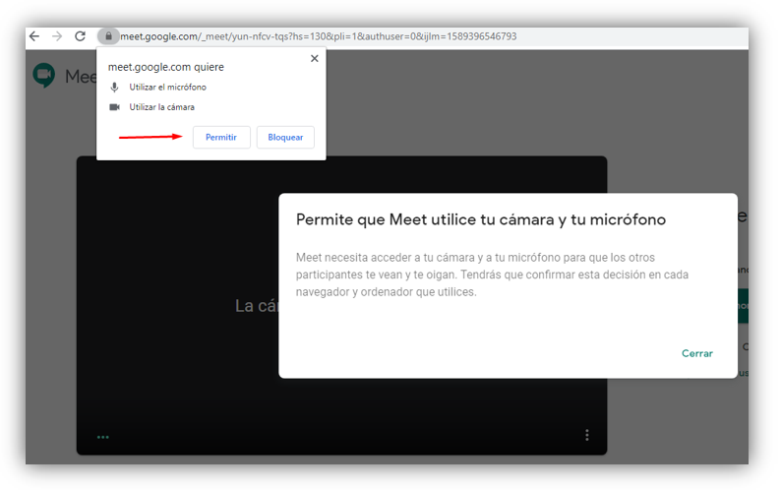Open site info via the padlock icon
The image size is (781, 490).
point(108,36)
